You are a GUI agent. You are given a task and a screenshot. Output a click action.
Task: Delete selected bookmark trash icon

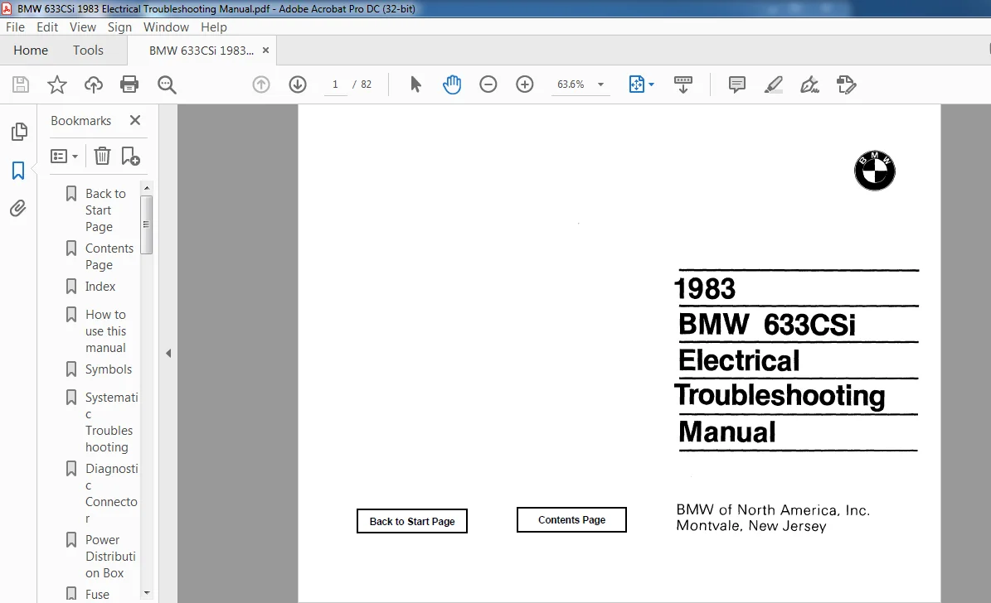click(x=102, y=156)
